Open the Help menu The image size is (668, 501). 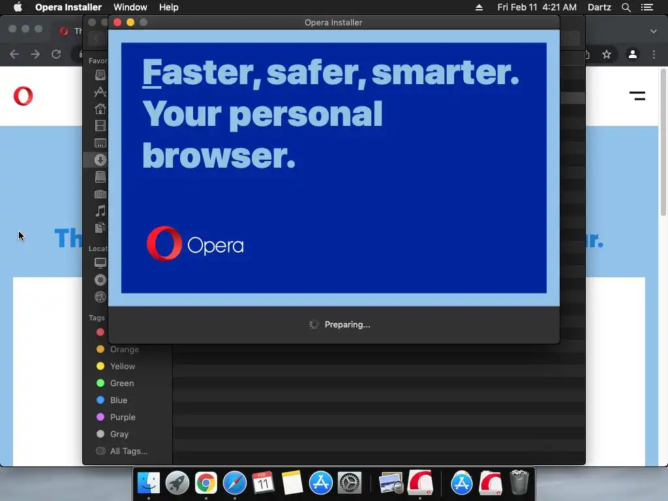168,7
